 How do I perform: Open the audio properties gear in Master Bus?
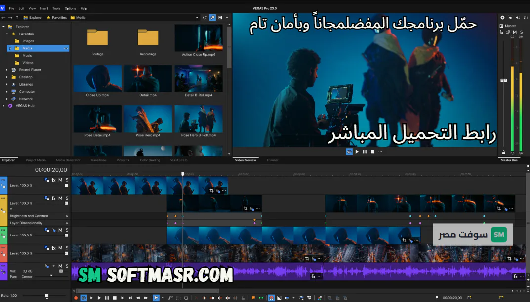502,18
